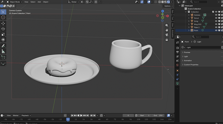This screenshot has width=223, height=124.
Task: Open the World properties tab
Action: point(177,65)
